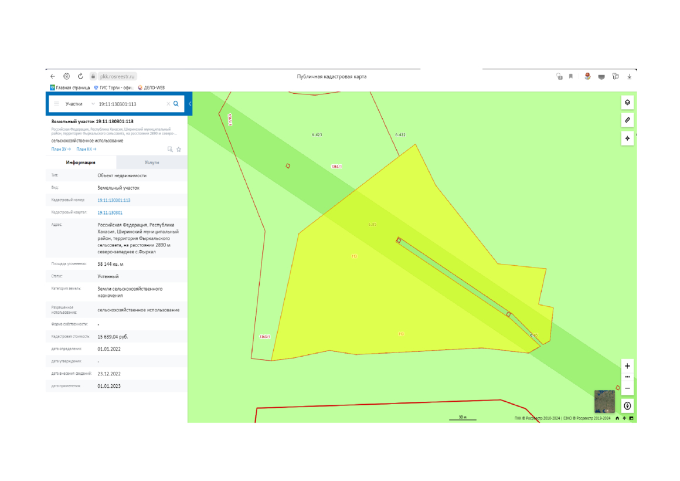Reload the browser page
This screenshot has width=680, height=481.
(x=80, y=76)
